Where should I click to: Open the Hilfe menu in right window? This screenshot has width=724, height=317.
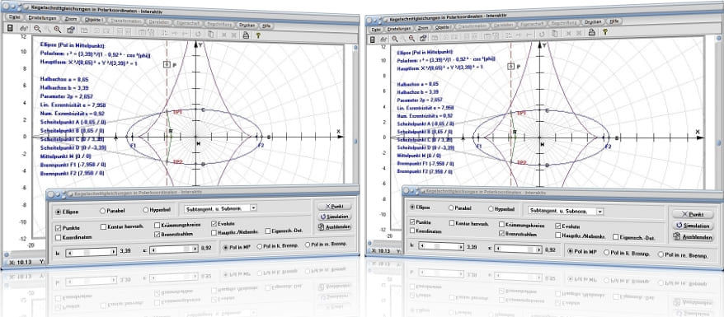[x=614, y=21]
